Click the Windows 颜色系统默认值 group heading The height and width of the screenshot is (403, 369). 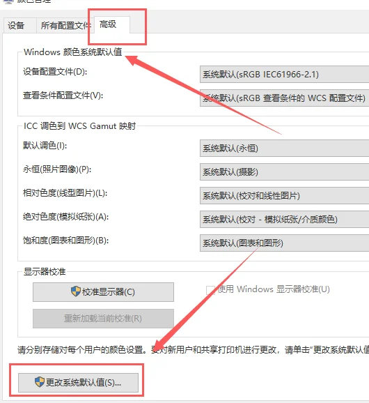[73, 52]
